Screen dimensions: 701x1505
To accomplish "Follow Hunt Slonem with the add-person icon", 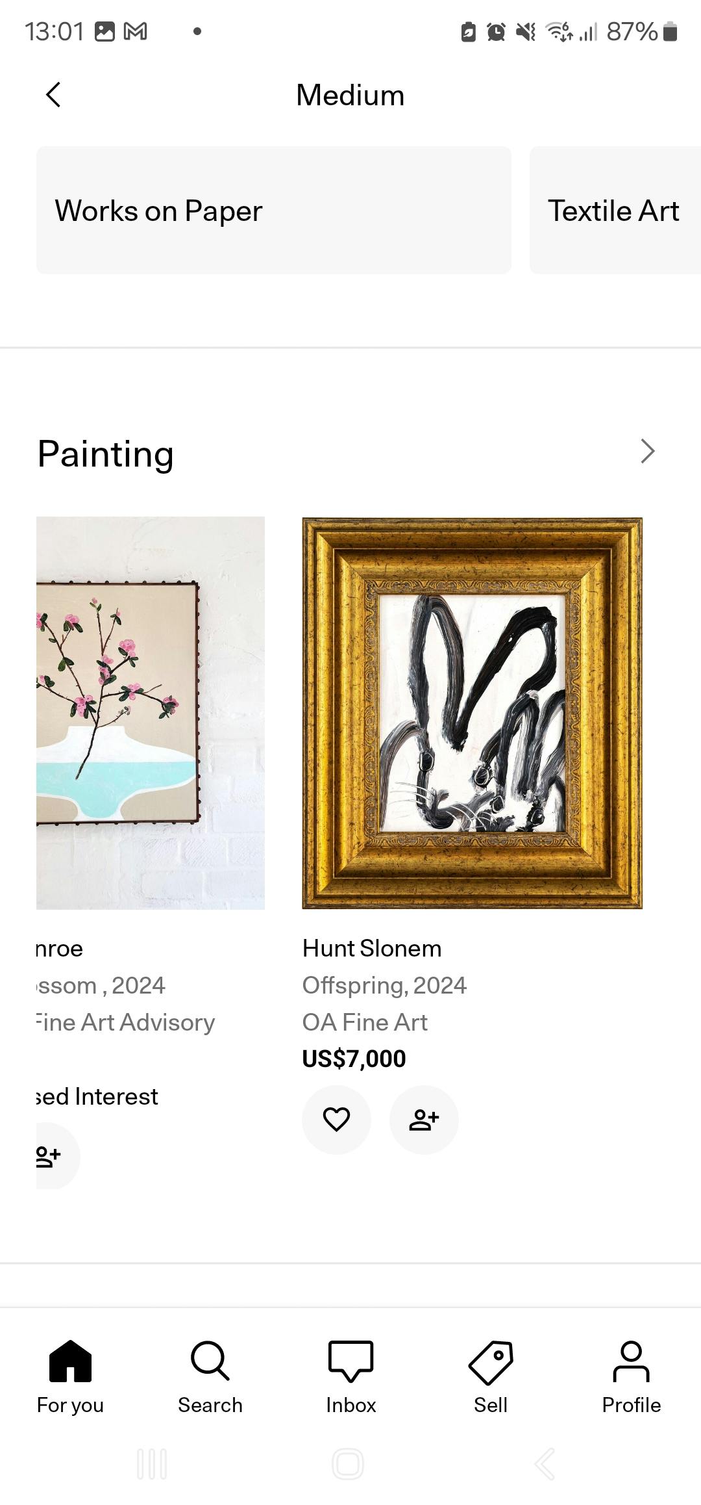I will 424,1119.
